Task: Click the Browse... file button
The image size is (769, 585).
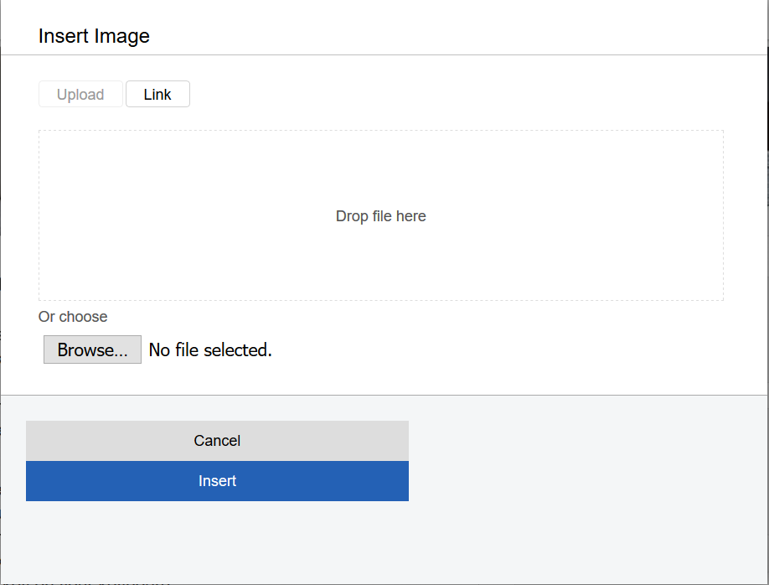Action: coord(92,350)
